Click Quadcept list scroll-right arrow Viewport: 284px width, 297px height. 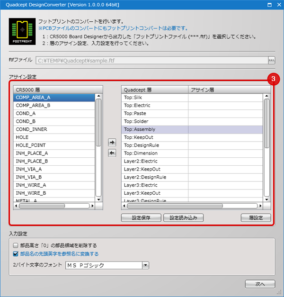[x=260, y=206]
